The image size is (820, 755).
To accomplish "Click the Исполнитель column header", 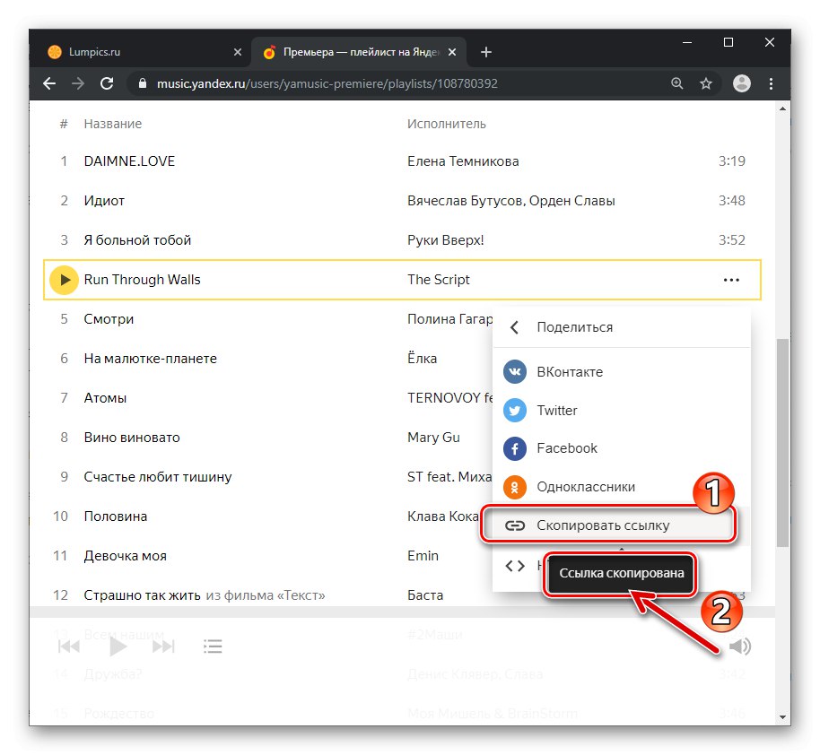I will pyautogui.click(x=447, y=124).
